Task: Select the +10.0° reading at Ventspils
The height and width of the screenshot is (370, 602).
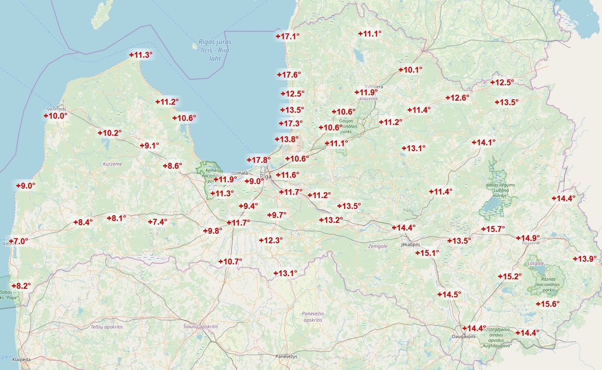Action: click(x=56, y=116)
